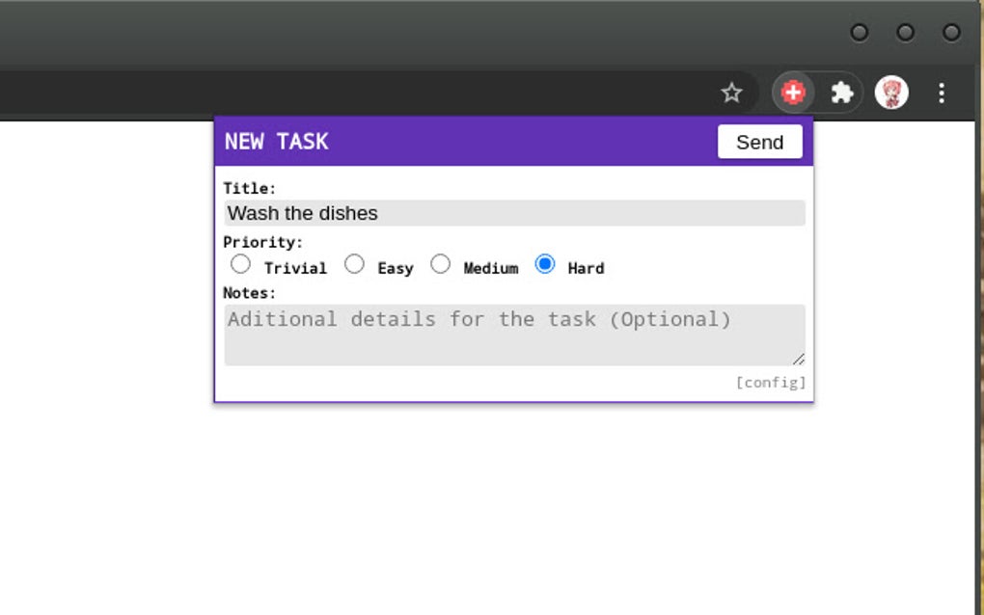
Task: Select the Medium priority option
Action: pos(441,263)
